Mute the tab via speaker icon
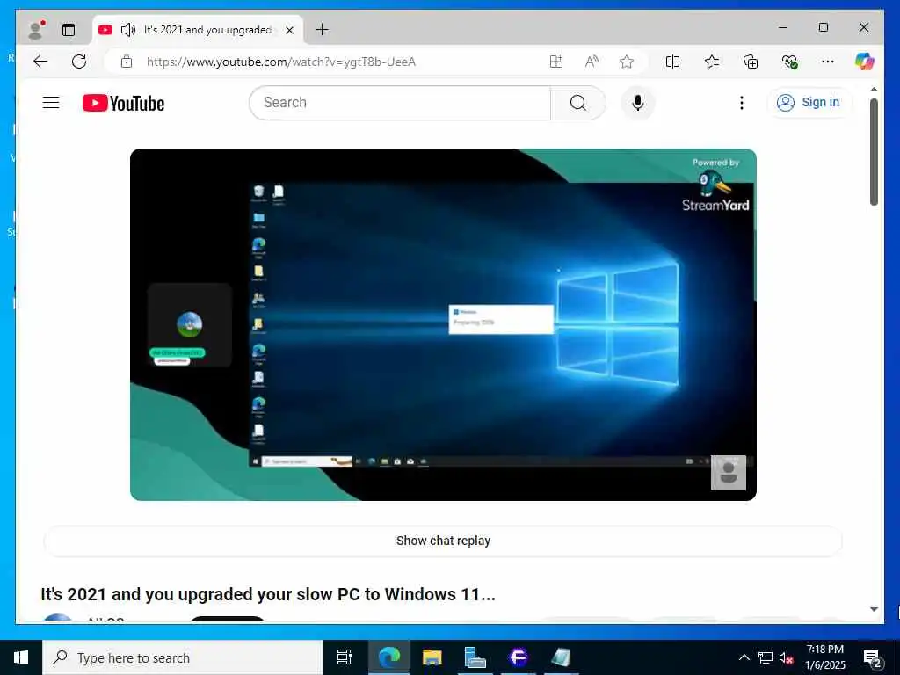Viewport: 900px width, 675px height. 128,30
